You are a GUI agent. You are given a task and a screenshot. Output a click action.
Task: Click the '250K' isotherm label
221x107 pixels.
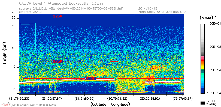pyautogui.click(x=91, y=79)
